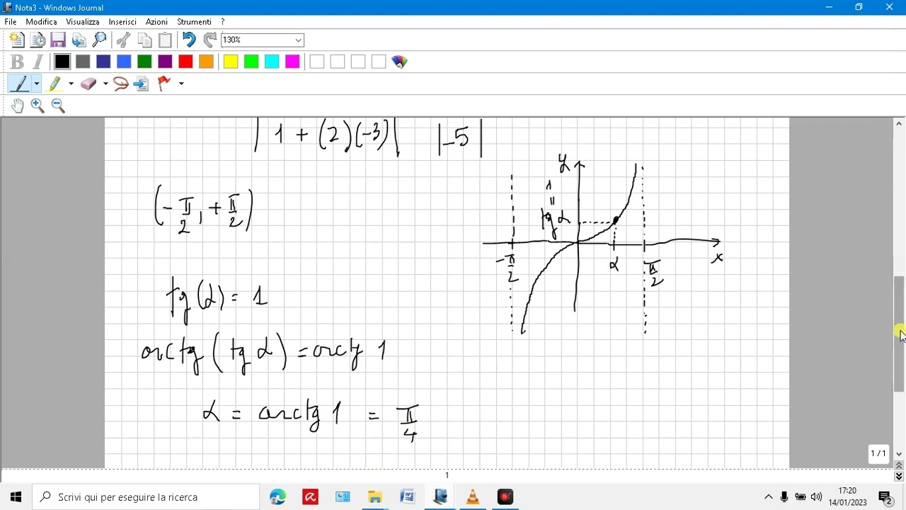Screen dimensions: 906x510
Task: Select the Pen tool
Action: (x=19, y=84)
